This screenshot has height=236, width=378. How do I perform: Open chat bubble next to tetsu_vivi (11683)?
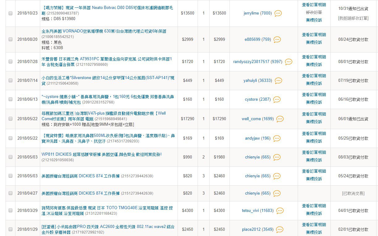tap(280, 211)
